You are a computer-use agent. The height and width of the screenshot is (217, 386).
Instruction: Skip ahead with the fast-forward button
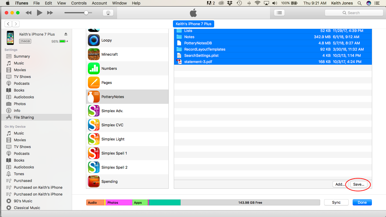50,13
